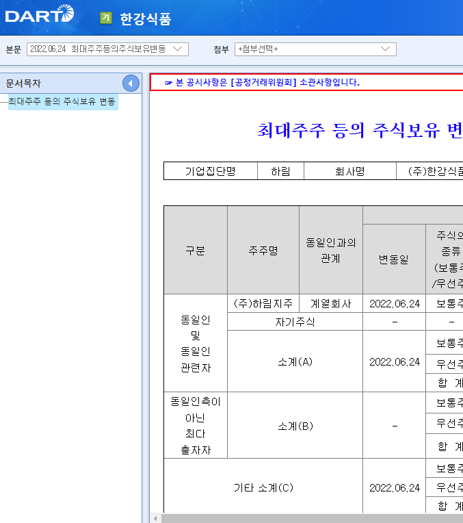Click the 문서목차 panel heading
463x523 pixels.
23,84
